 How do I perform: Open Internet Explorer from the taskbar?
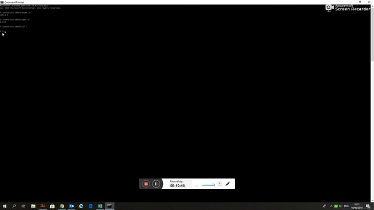point(81,206)
